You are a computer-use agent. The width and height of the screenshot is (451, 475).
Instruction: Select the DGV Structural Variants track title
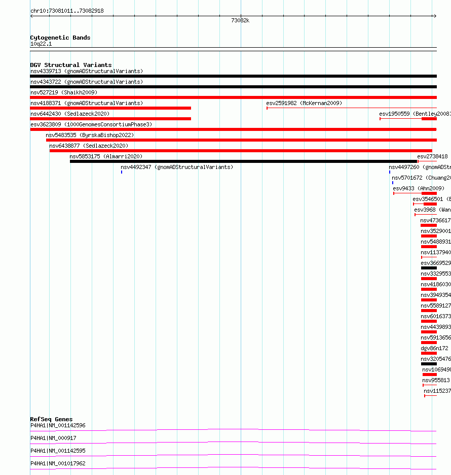(71, 65)
